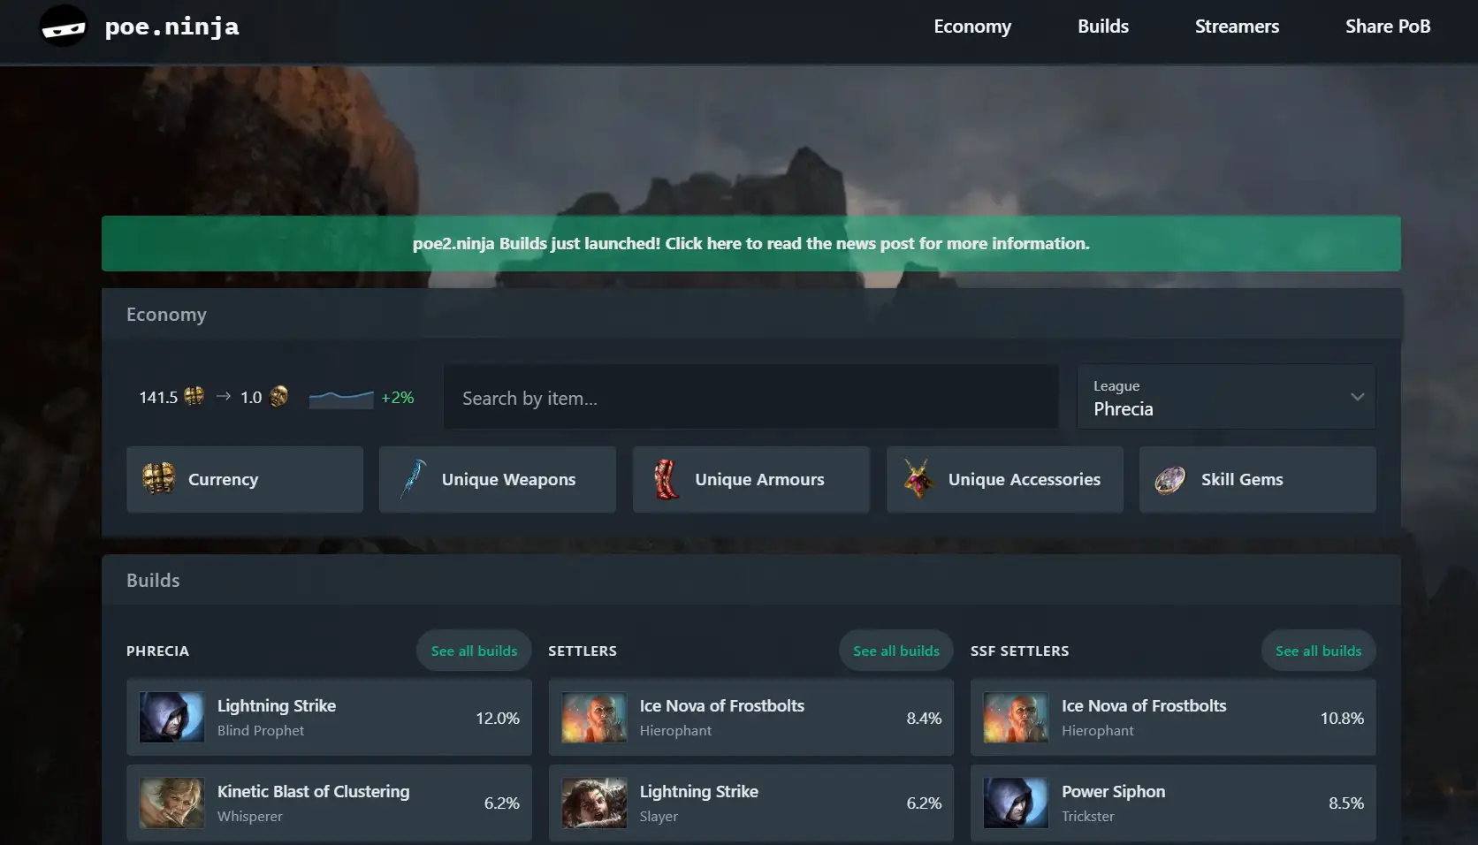
Task: Click the Divine Orb icon beside 1.0
Action: (x=279, y=396)
